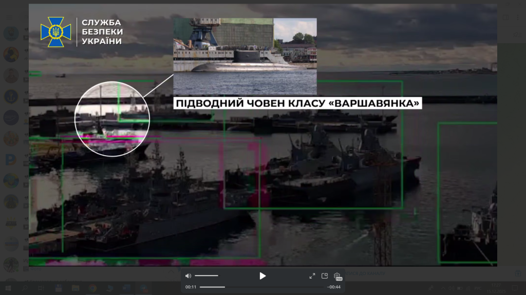
Task: Switch to picture-in-picture mode
Action: click(325, 276)
